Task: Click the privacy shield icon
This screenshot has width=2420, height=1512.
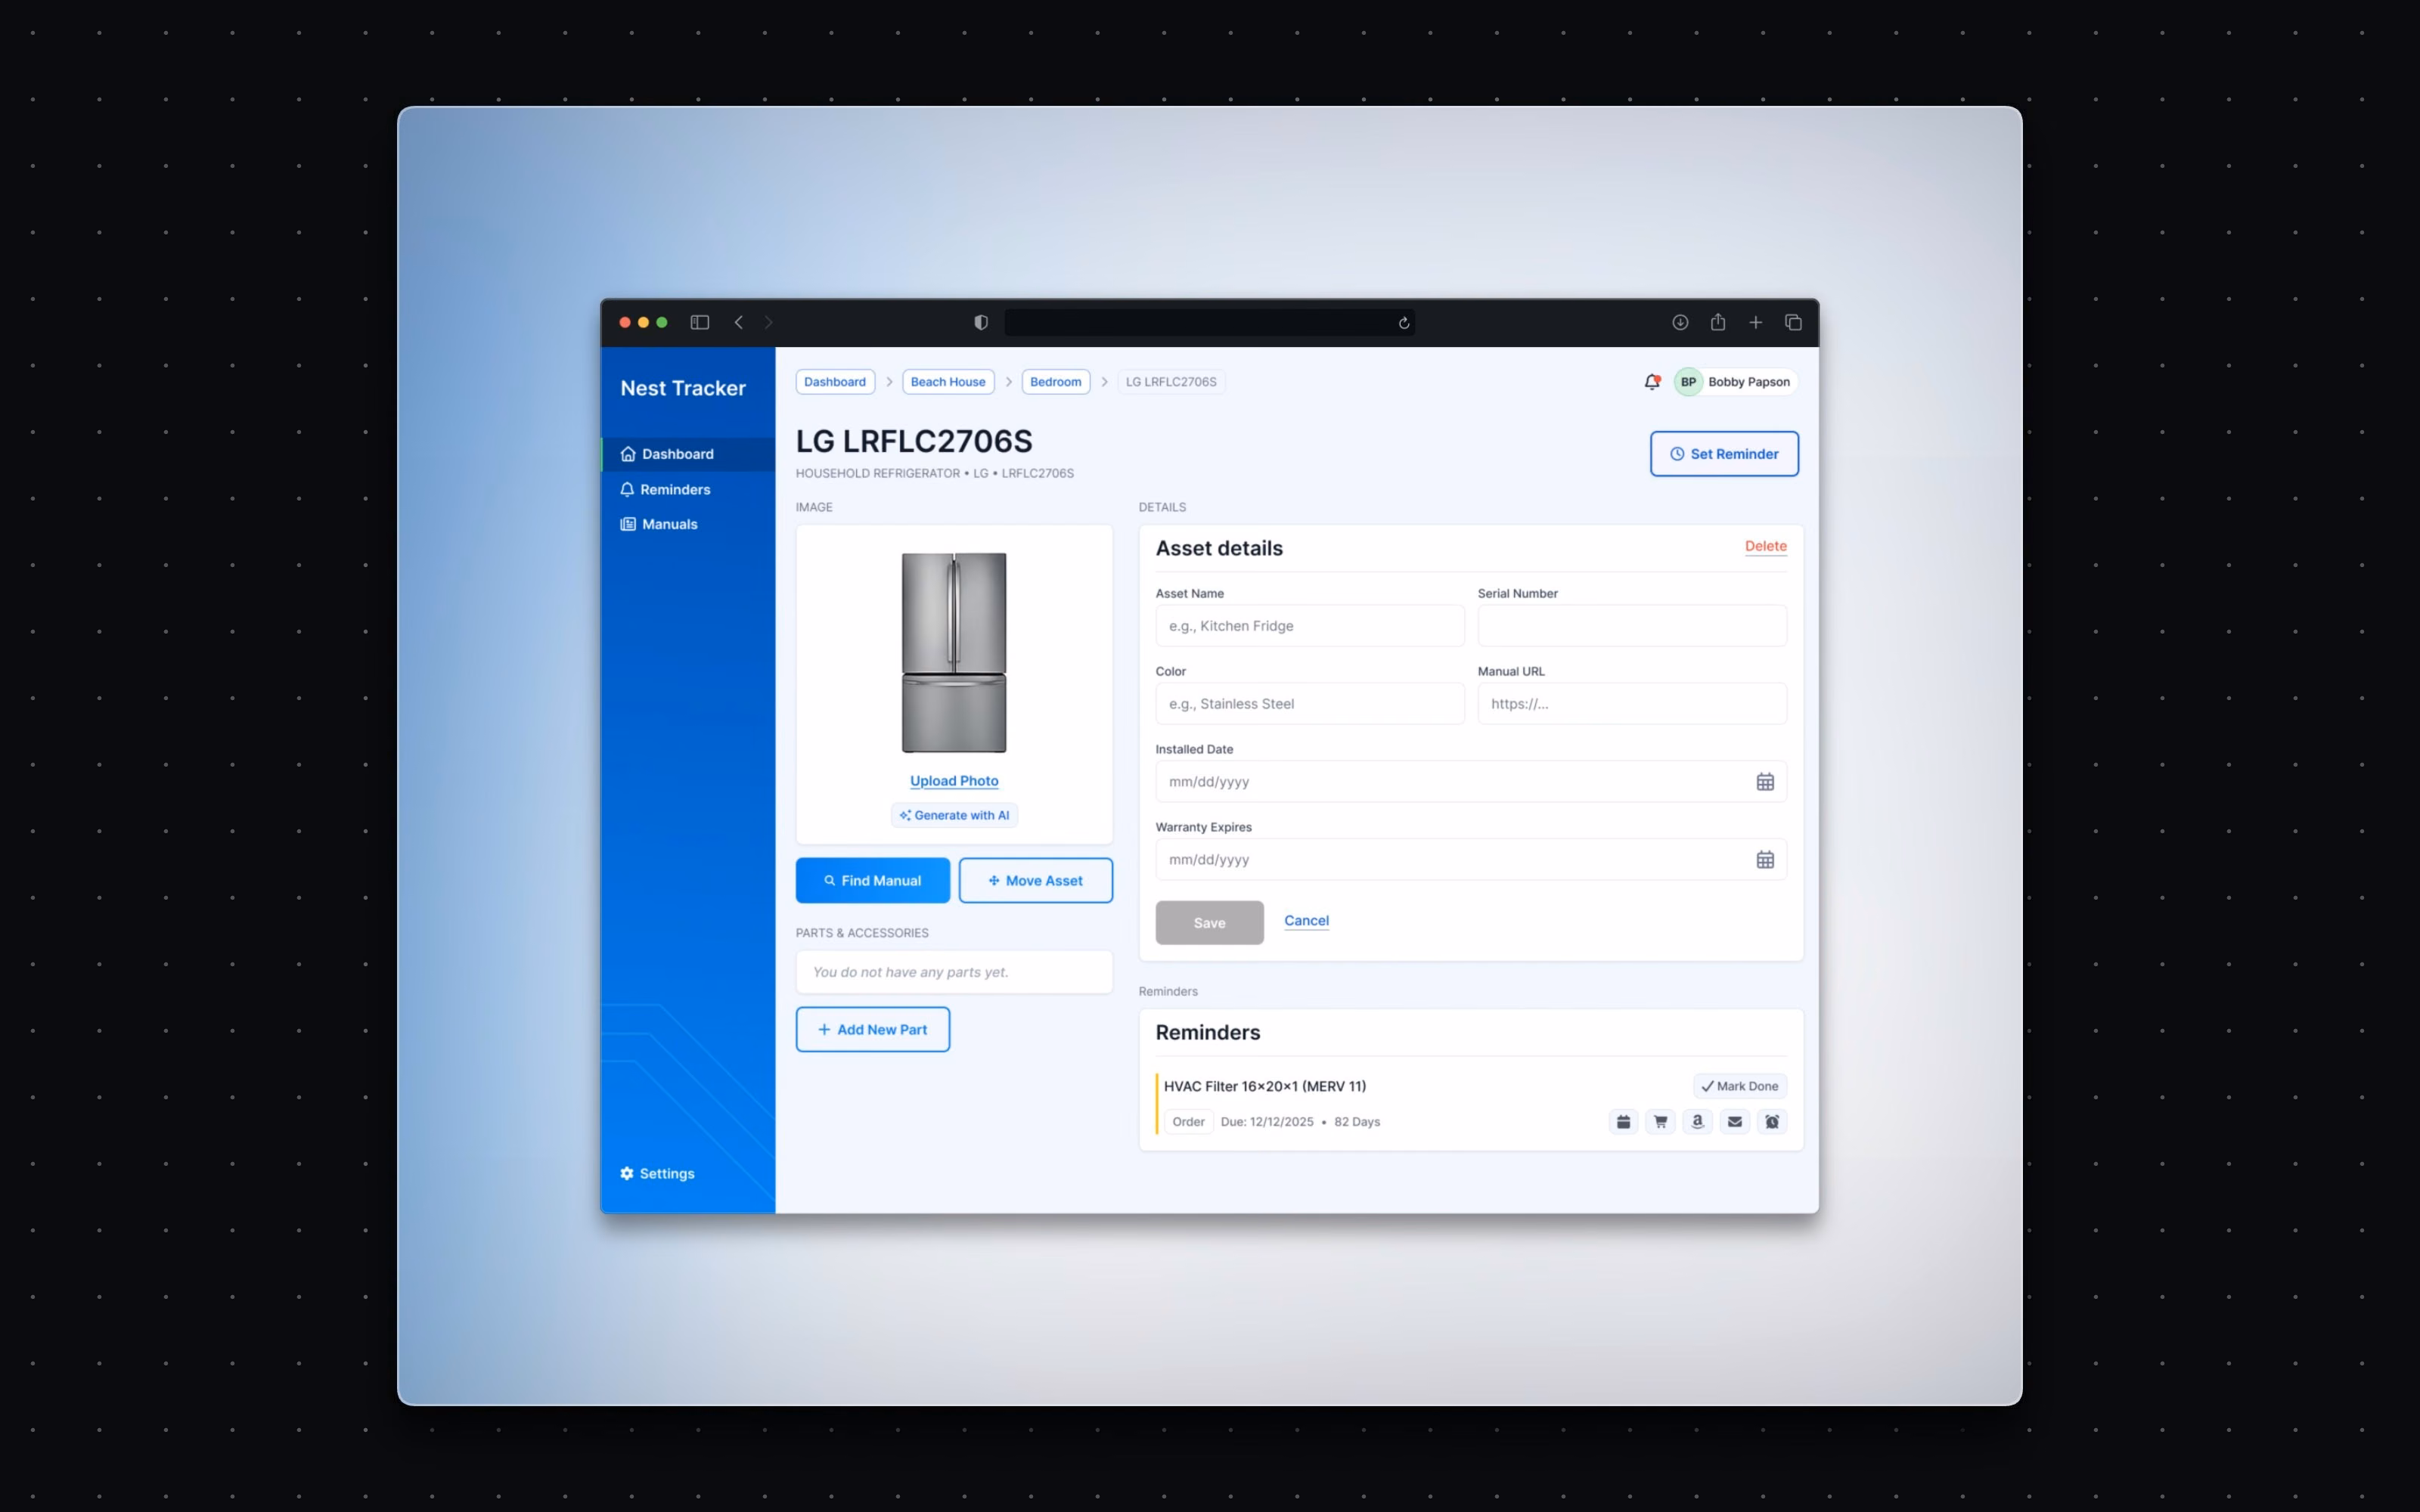Action: [x=981, y=322]
